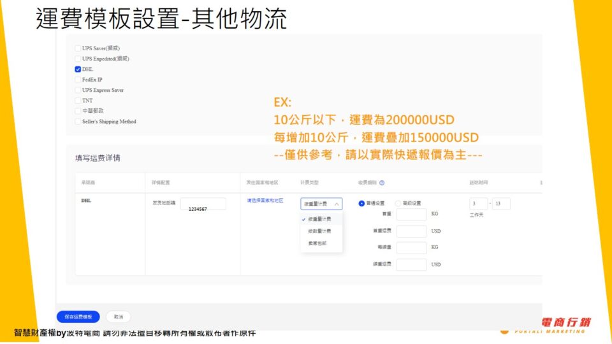Check the FedEx IP option

click(x=78, y=80)
